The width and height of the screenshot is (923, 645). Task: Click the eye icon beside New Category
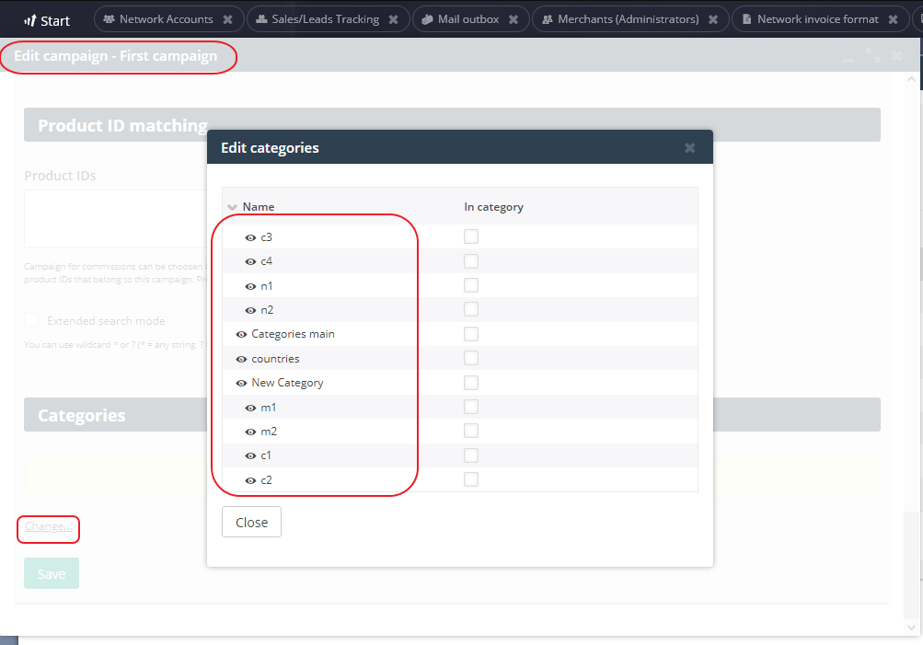pyautogui.click(x=241, y=383)
